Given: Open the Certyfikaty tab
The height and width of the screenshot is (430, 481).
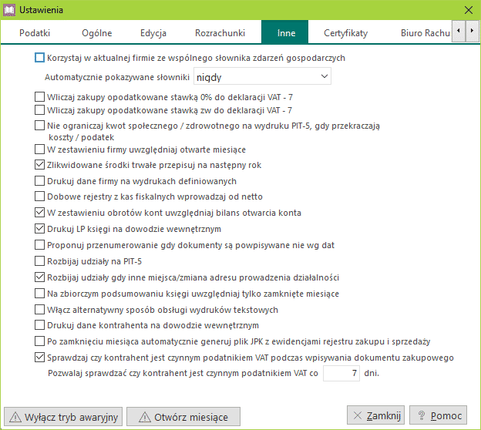Looking at the screenshot, I should (345, 33).
